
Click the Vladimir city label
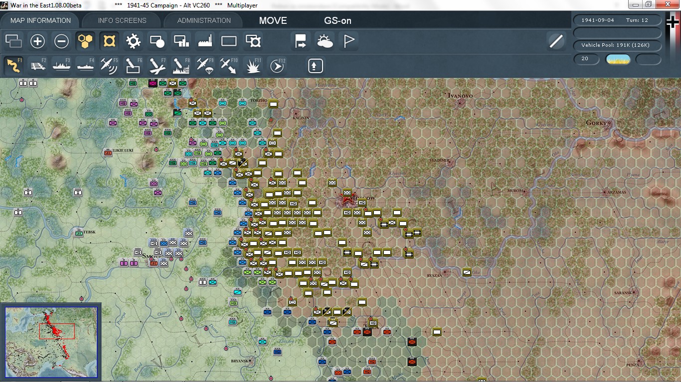439,161
